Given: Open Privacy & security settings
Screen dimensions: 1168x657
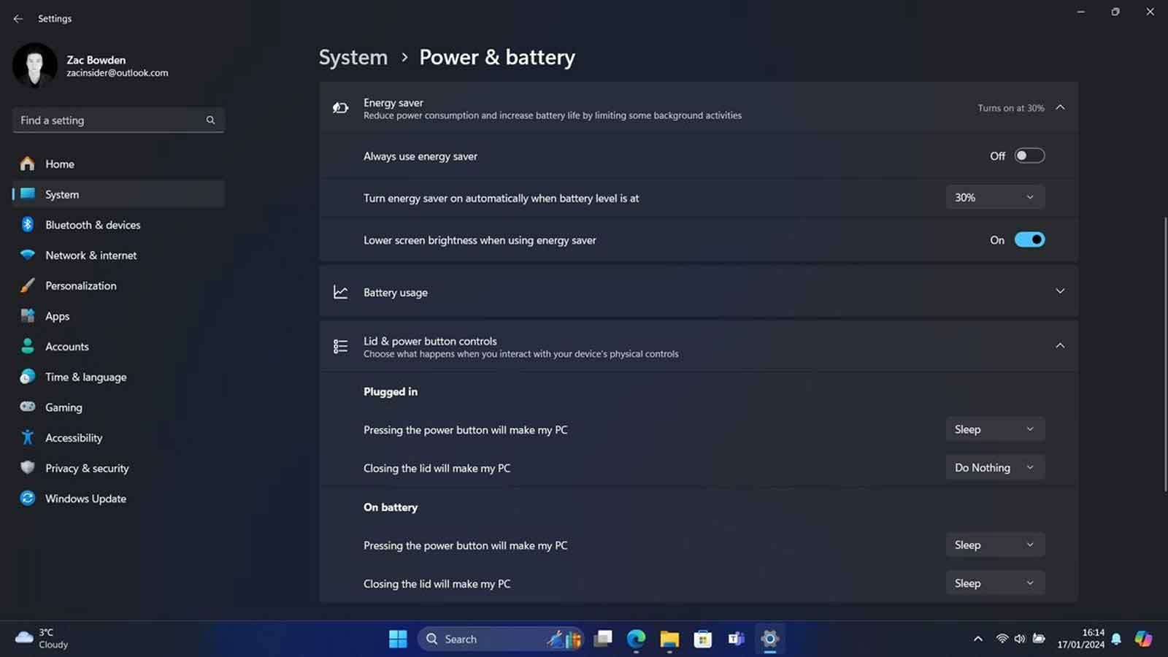Looking at the screenshot, I should point(87,468).
